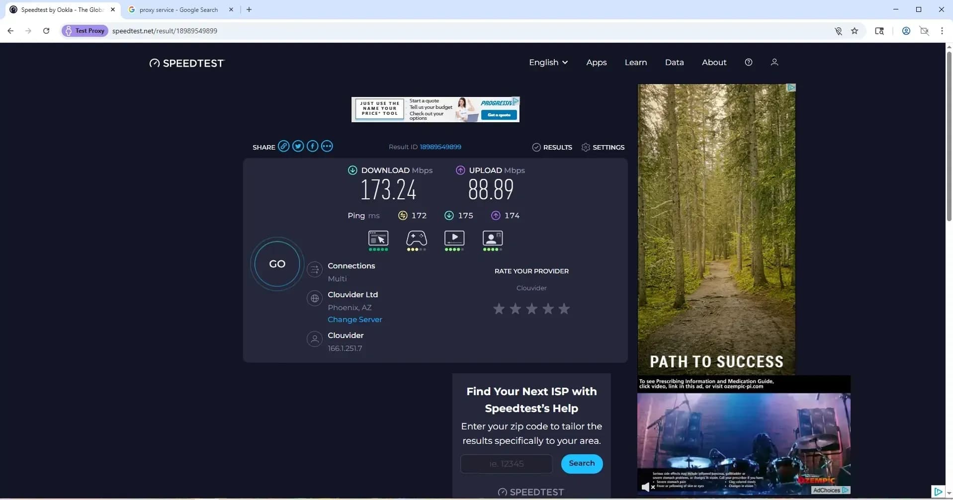Give Clouvider a five-star rating
Image resolution: width=953 pixels, height=500 pixels.
(x=564, y=309)
